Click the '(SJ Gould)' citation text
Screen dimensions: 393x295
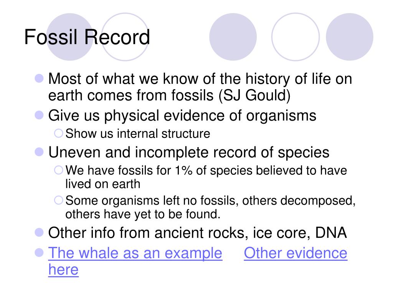(x=254, y=96)
